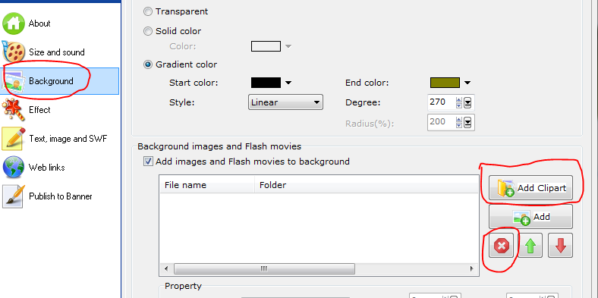The image size is (598, 298).
Task: Choose the Solid color radio option
Action: (147, 31)
